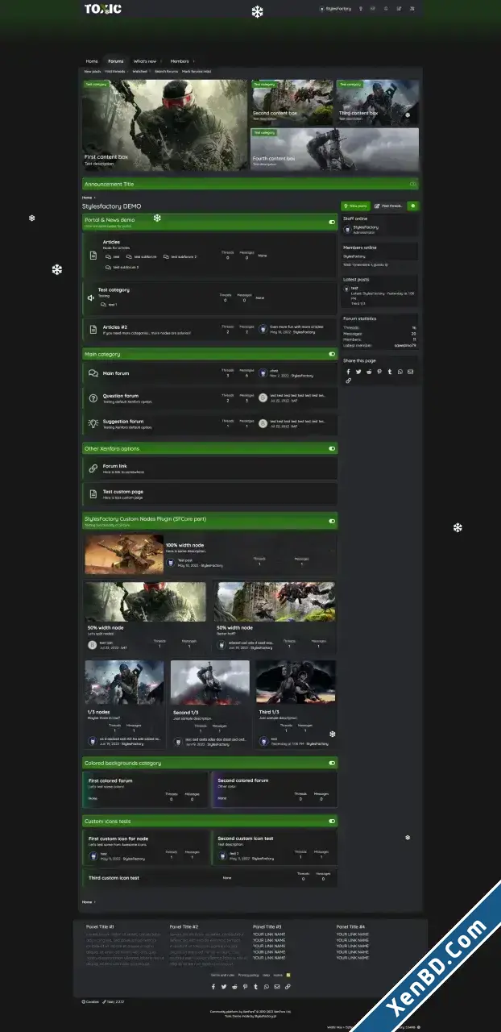Open Third content box featured image

(x=377, y=101)
